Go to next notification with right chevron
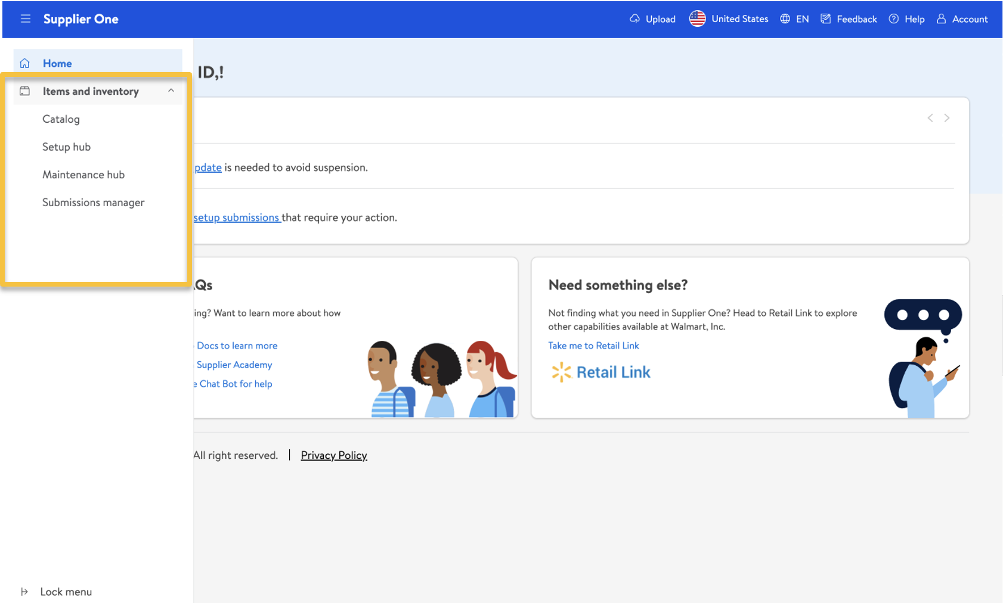The width and height of the screenshot is (1003, 603). click(x=947, y=118)
